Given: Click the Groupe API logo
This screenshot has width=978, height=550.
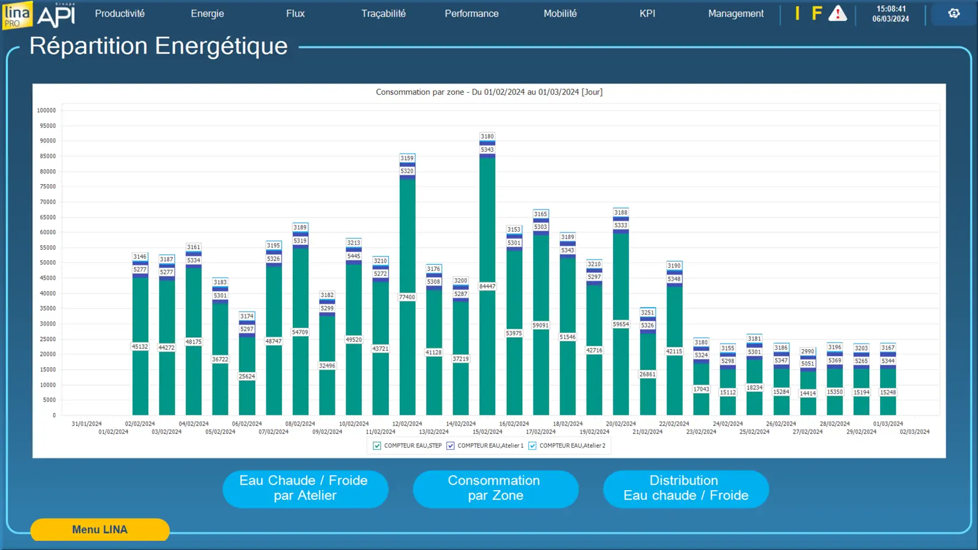Looking at the screenshot, I should tap(56, 15).
